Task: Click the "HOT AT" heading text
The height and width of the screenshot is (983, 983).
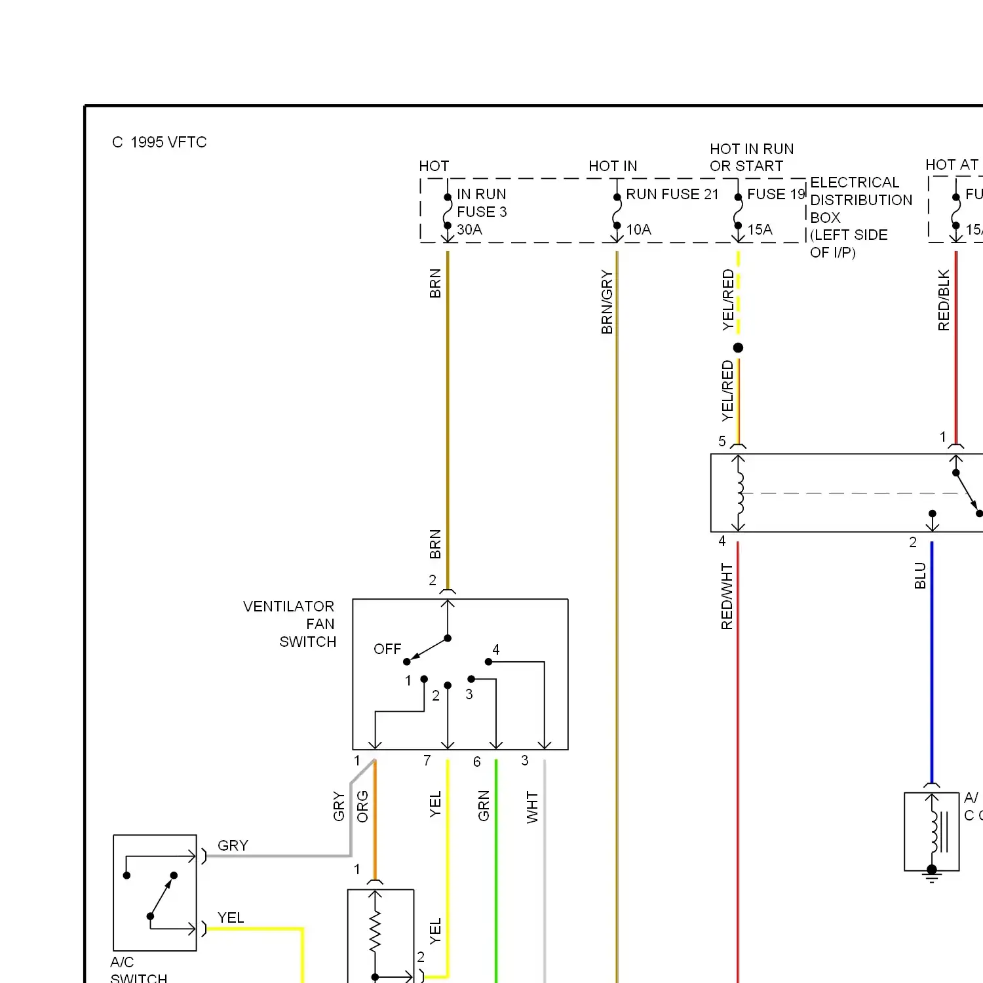Action: [952, 164]
